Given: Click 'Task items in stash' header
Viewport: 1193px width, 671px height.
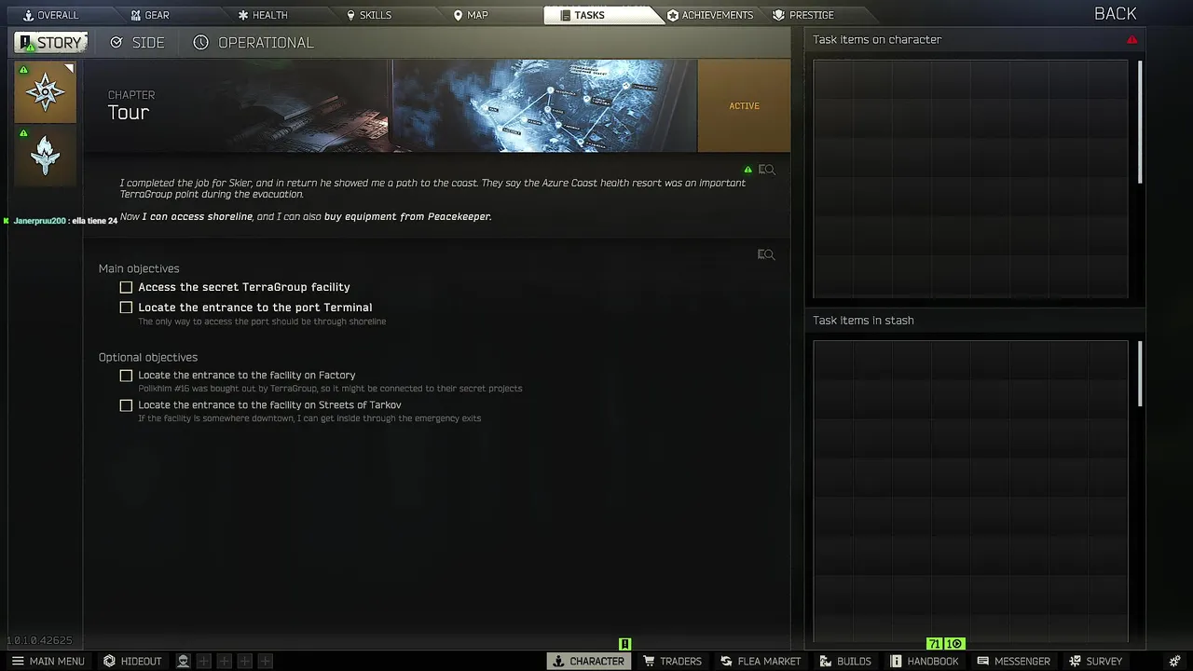Looking at the screenshot, I should click(863, 321).
